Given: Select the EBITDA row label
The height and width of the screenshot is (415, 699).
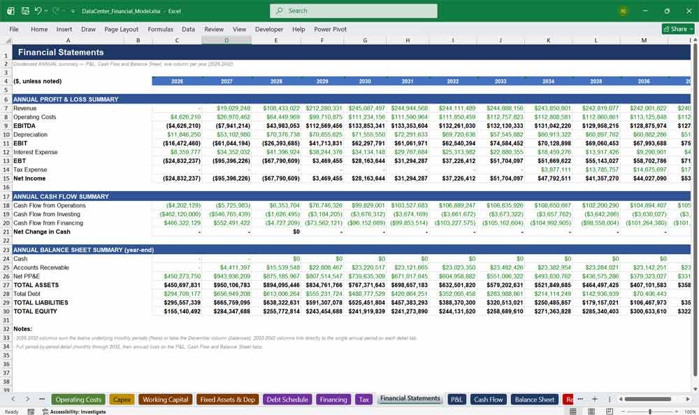Looking at the screenshot, I should pyautogui.click(x=24, y=126).
